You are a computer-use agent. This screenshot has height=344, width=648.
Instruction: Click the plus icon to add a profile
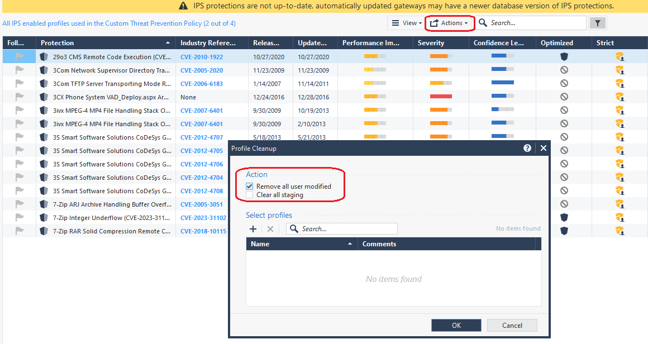point(252,229)
